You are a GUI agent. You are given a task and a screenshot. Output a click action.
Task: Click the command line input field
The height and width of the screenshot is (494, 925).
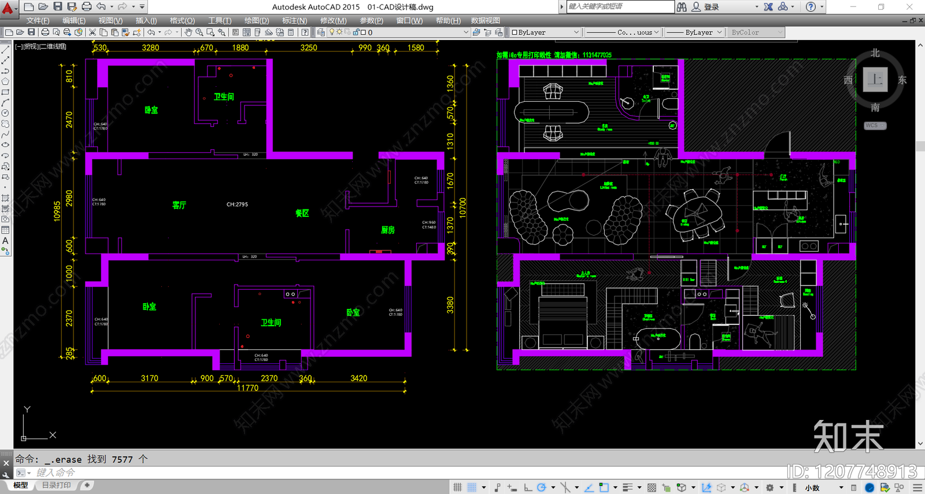(x=405, y=473)
